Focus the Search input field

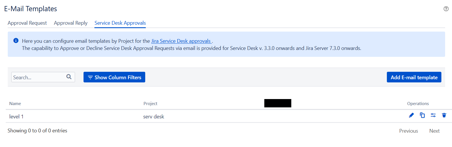[43, 77]
